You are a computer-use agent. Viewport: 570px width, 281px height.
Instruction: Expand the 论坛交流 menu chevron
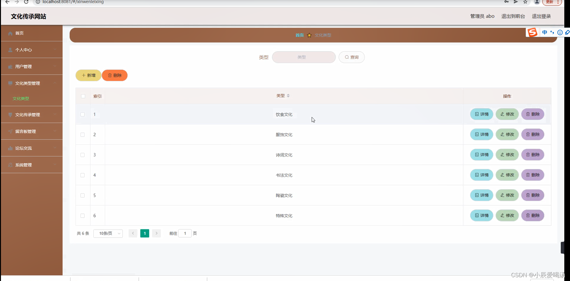point(55,148)
